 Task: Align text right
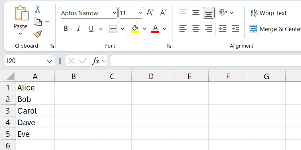(209, 29)
